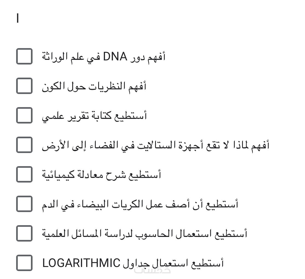The height and width of the screenshot is (279, 305).
Task: Click the word LOGARITHMIC in the last statement
Action: click(x=81, y=263)
